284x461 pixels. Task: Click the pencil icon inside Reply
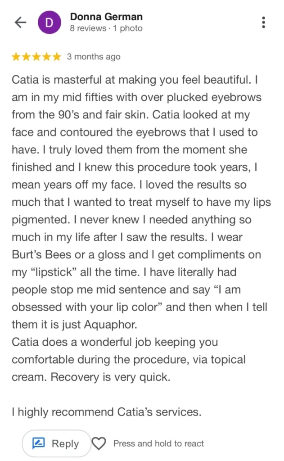39,443
